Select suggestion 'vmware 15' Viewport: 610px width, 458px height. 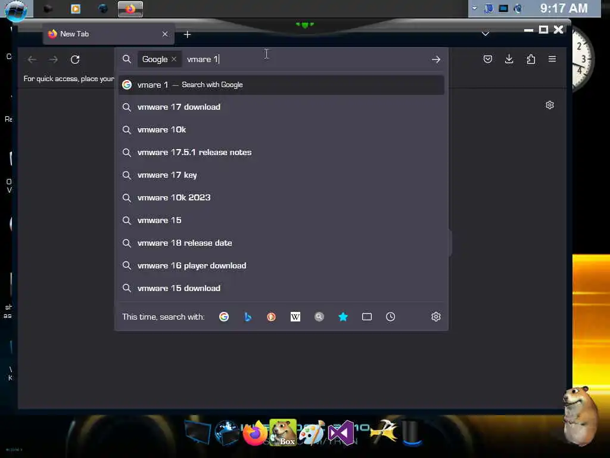tap(281, 220)
